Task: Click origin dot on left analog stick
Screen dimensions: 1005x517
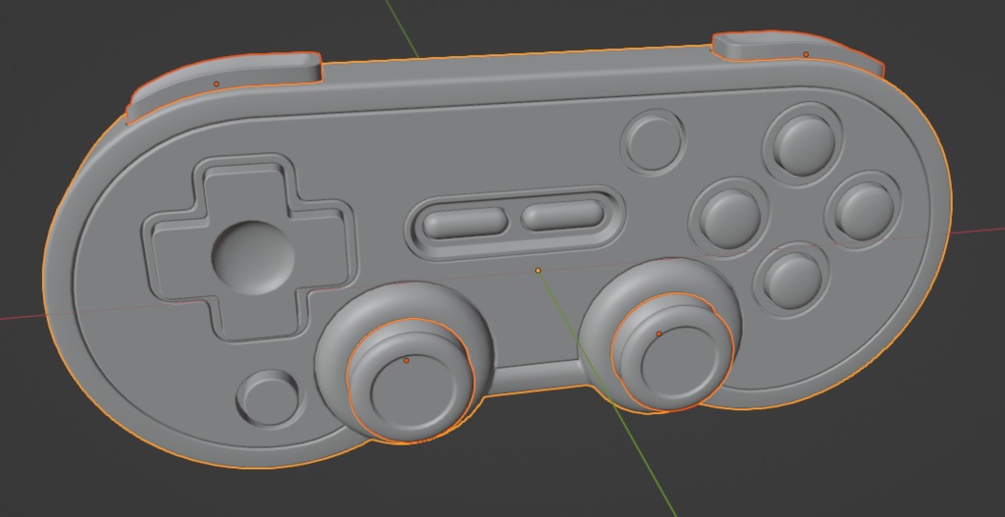Action: (405, 361)
